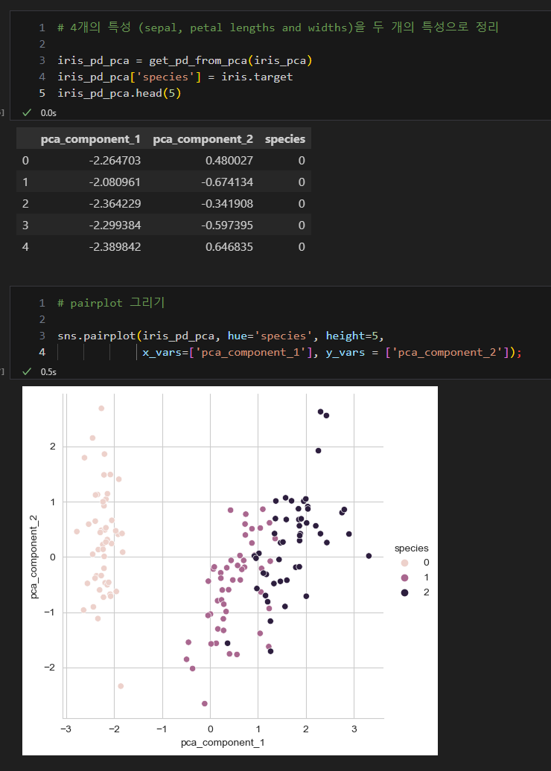The height and width of the screenshot is (771, 551).
Task: Click row index 4 in the dataframe
Action: (25, 247)
